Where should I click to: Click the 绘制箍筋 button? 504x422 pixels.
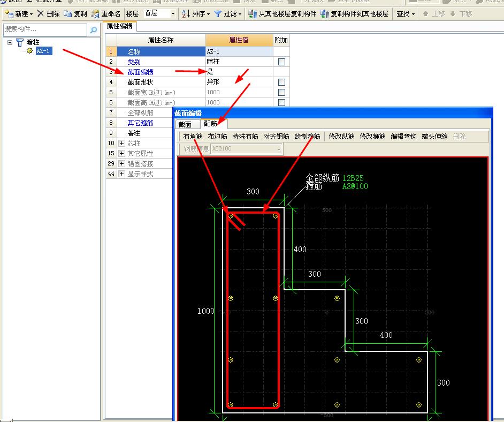[x=307, y=137]
